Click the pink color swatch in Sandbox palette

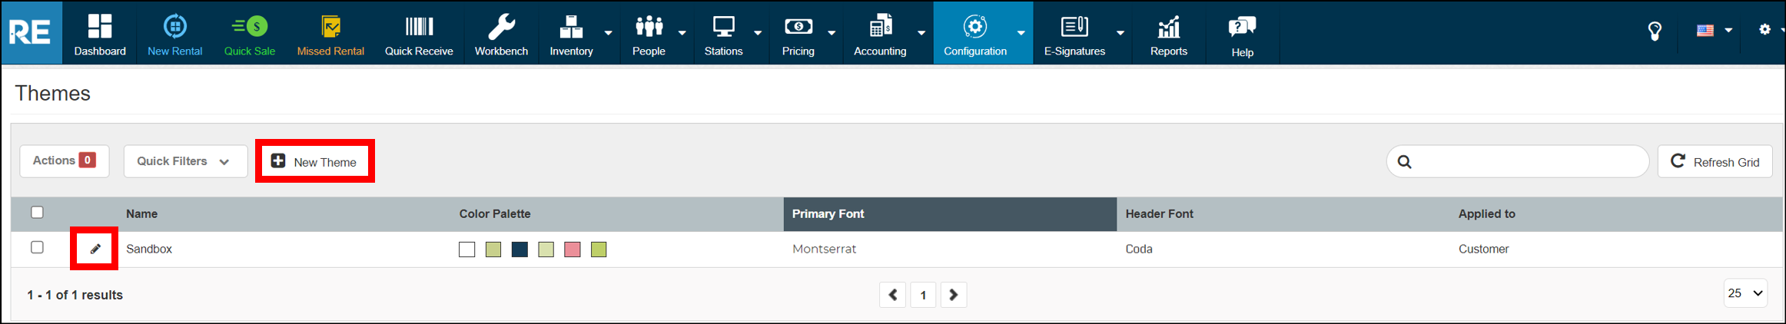tap(573, 250)
